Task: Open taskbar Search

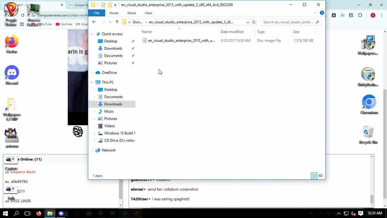Action: [x=16, y=213]
